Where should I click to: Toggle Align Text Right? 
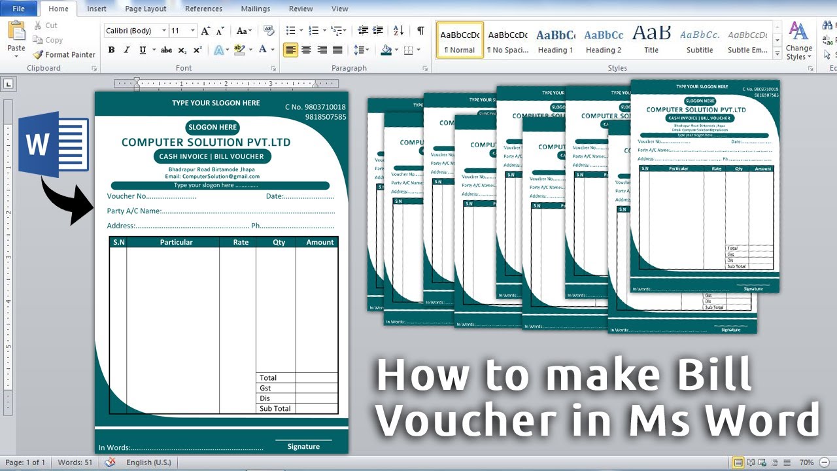pos(322,50)
